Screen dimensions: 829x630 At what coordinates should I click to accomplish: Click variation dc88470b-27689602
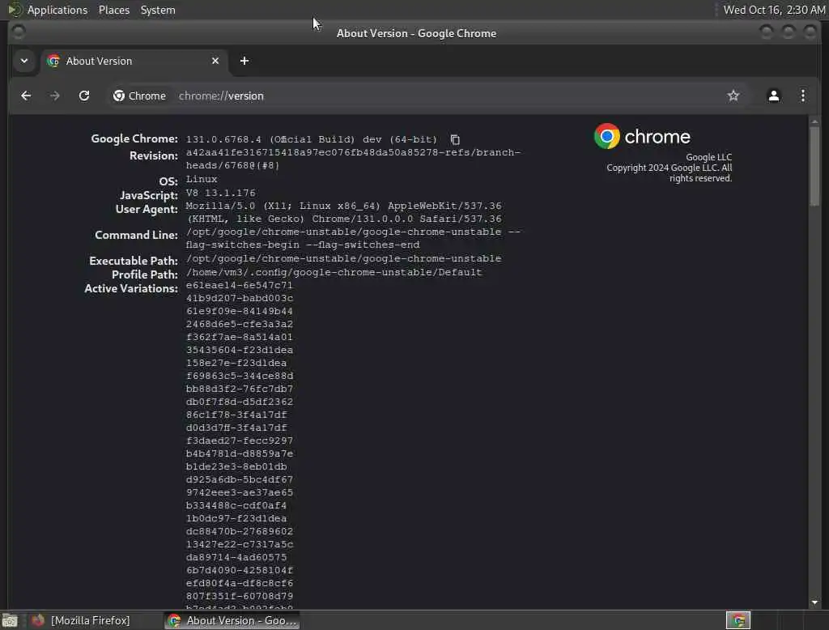click(x=239, y=531)
